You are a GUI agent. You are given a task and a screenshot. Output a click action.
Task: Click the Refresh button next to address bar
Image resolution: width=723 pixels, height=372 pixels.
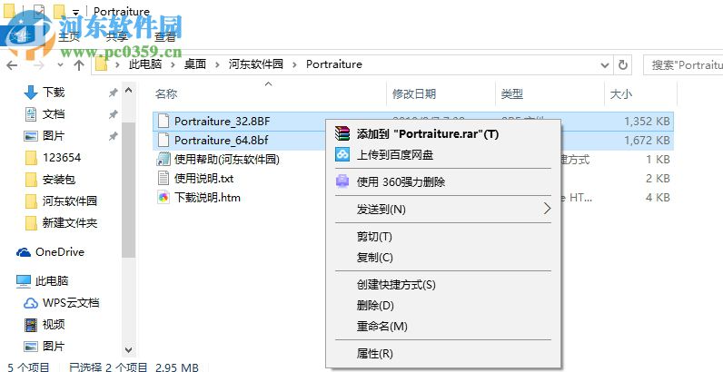click(x=623, y=65)
